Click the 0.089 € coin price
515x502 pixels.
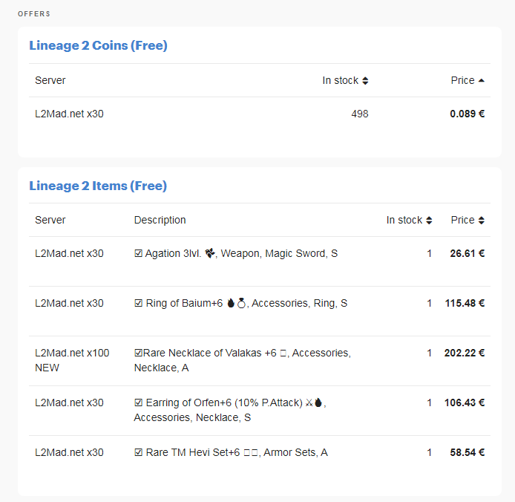tap(467, 114)
